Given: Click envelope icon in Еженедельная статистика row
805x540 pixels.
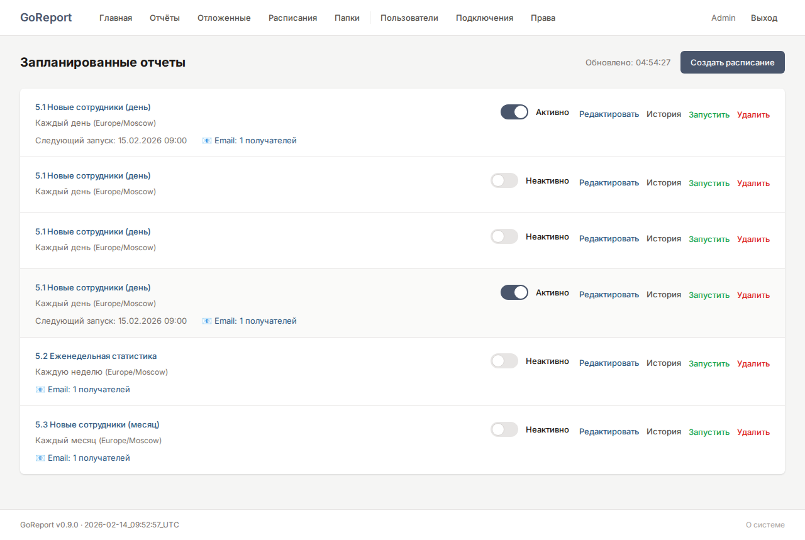Looking at the screenshot, I should [x=40, y=390].
